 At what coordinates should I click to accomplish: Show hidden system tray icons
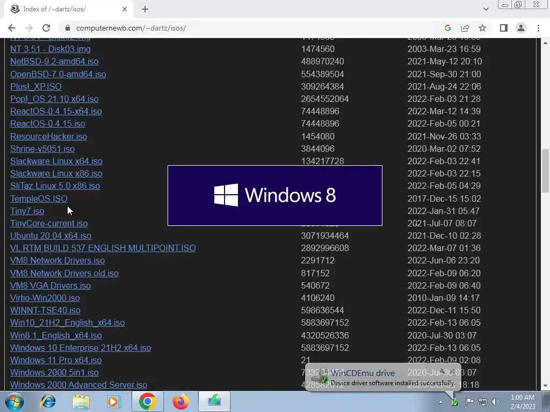[440, 402]
